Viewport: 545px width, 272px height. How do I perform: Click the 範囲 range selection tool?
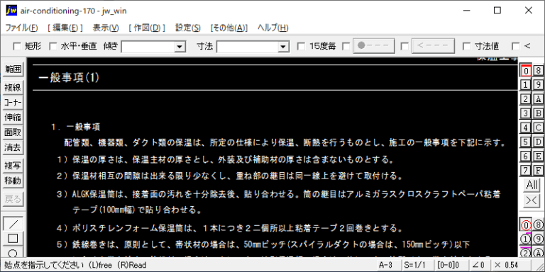pyautogui.click(x=13, y=69)
